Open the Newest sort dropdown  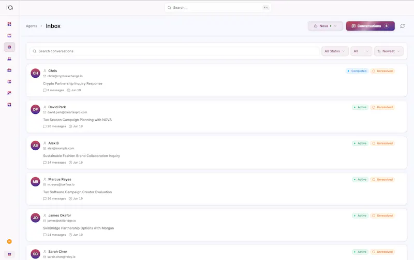(389, 51)
